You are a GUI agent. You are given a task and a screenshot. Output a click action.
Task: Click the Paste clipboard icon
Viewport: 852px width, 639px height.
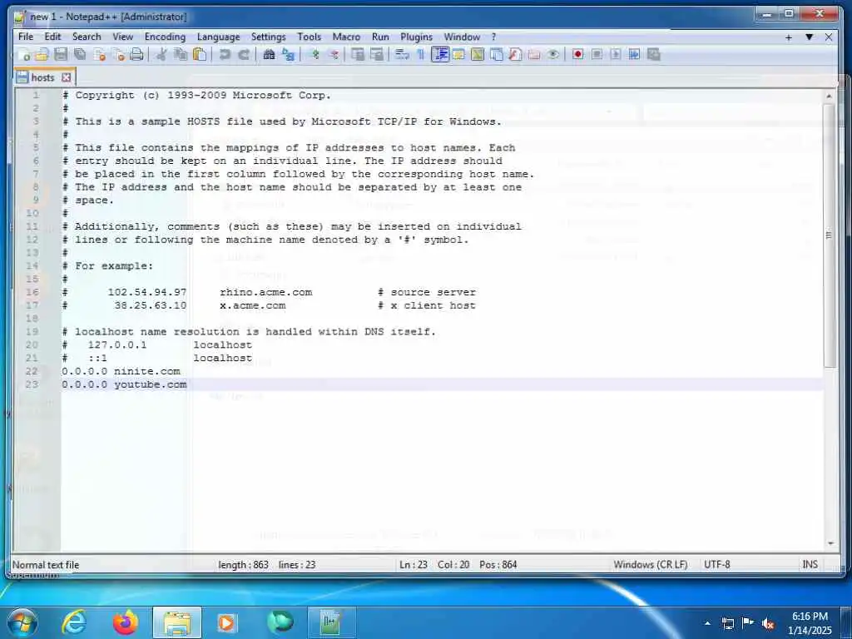click(x=200, y=54)
